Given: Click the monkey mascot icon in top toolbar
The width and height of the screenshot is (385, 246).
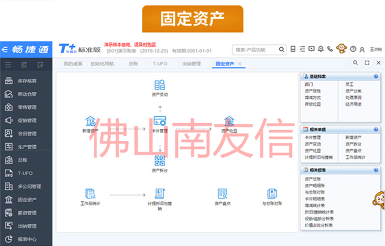Looking at the screenshot, I should click(x=341, y=48).
